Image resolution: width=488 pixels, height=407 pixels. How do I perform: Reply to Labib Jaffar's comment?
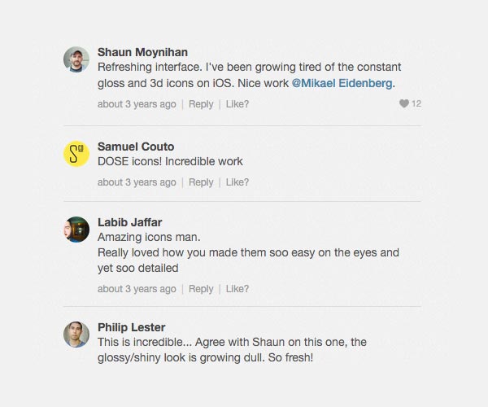(201, 289)
